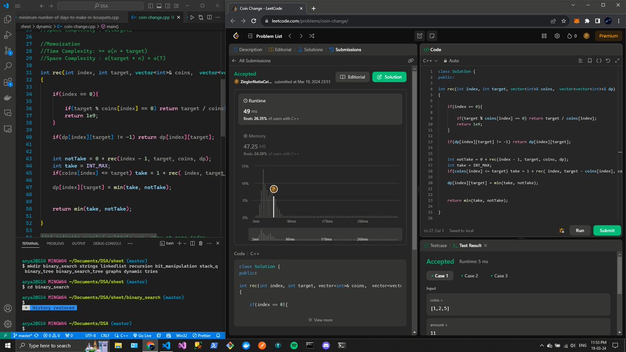Image resolution: width=626 pixels, height=352 pixels.
Task: Run the C++ file in VS Code
Action: coord(192,17)
